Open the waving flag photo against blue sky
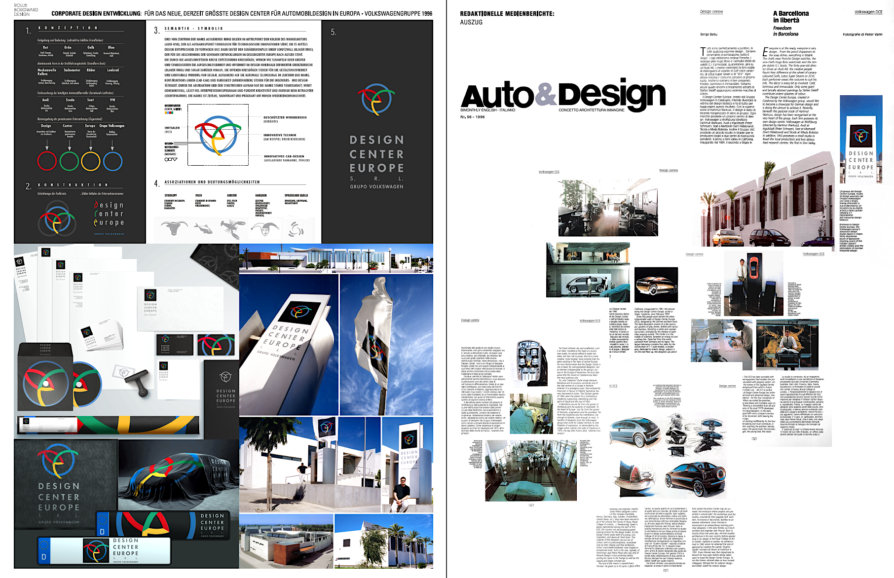 pos(386,345)
